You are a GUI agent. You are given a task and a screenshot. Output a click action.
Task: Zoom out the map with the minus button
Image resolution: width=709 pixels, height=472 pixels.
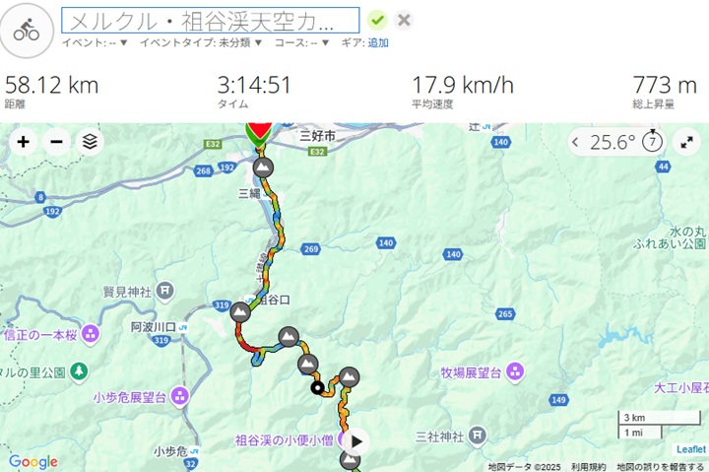pyautogui.click(x=56, y=142)
